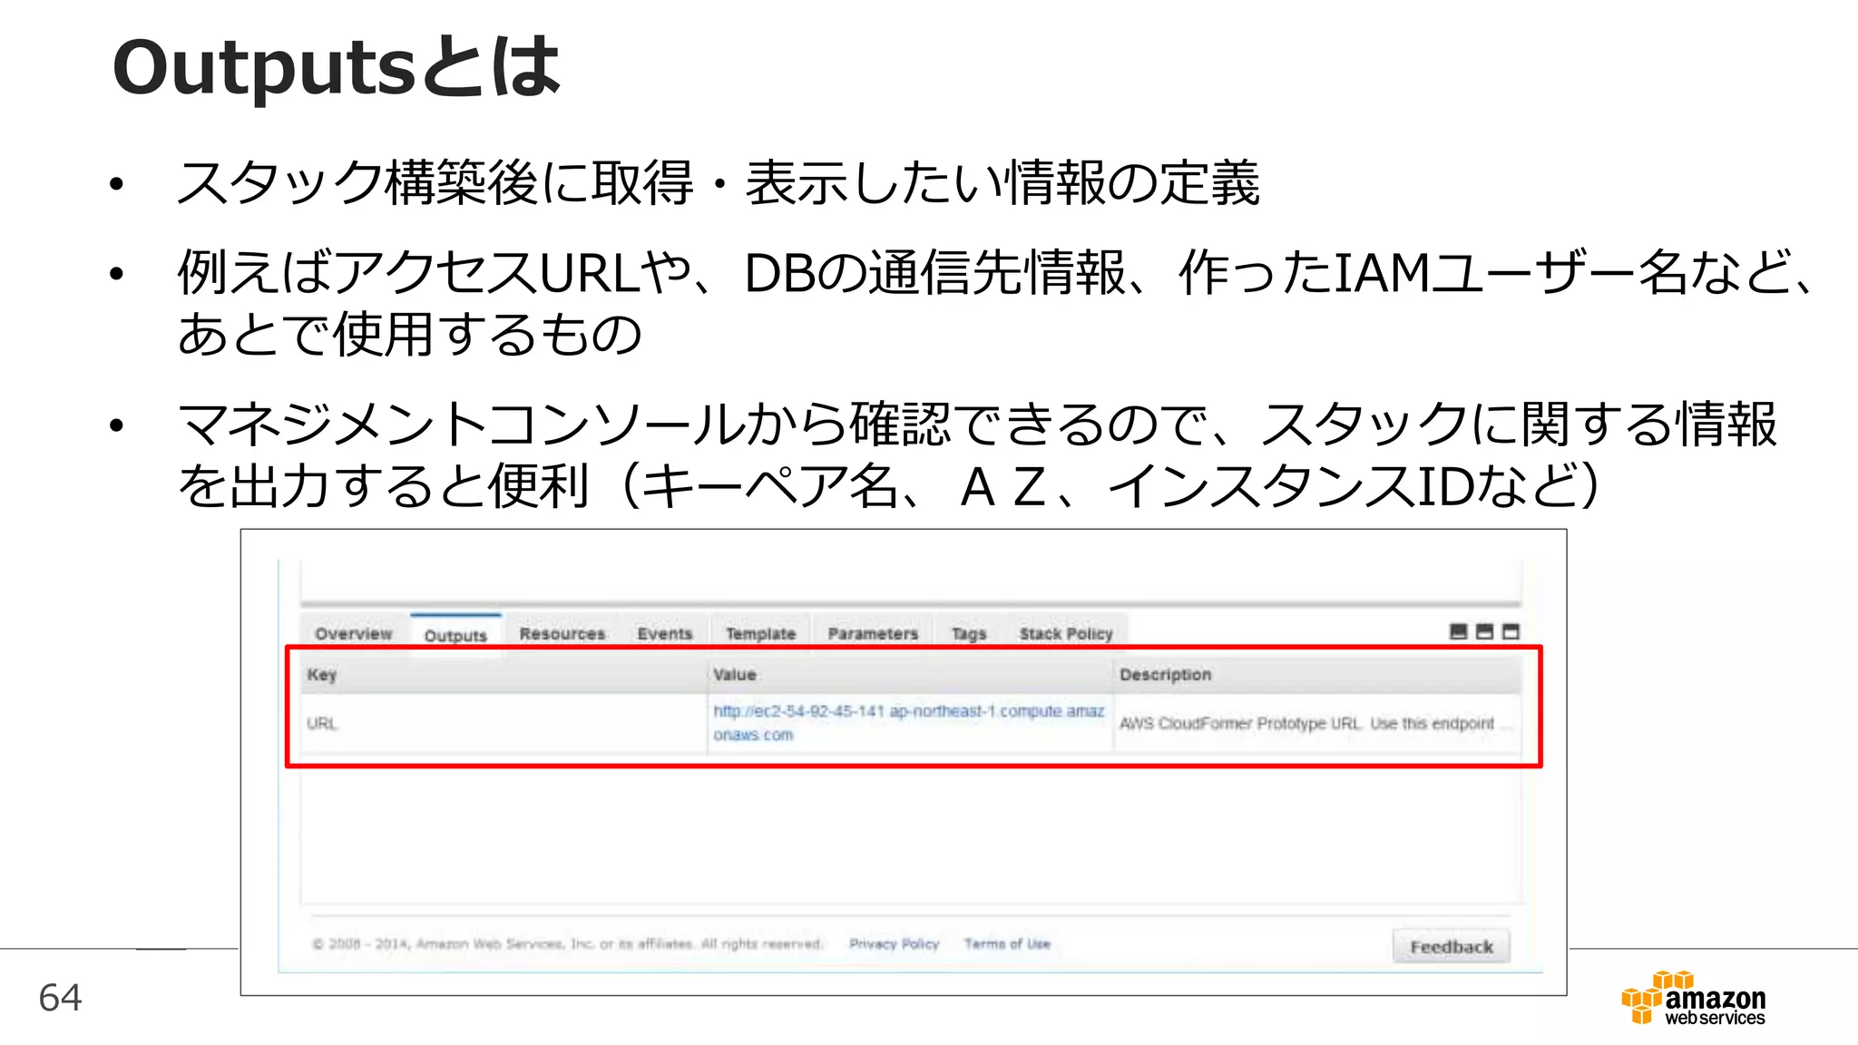Image resolution: width=1858 pixels, height=1045 pixels.
Task: Click the copyright Amazon Web Services text
Action: click(568, 943)
